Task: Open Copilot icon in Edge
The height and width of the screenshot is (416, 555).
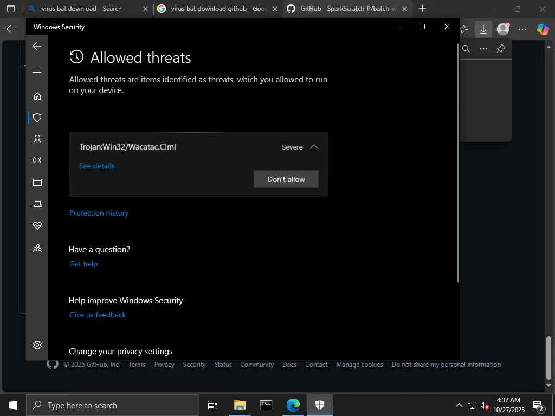Action: tap(542, 29)
